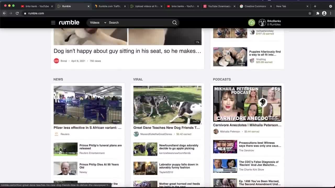Open a new browser tab with plus
This screenshot has height=188, width=335.
click(x=315, y=6)
